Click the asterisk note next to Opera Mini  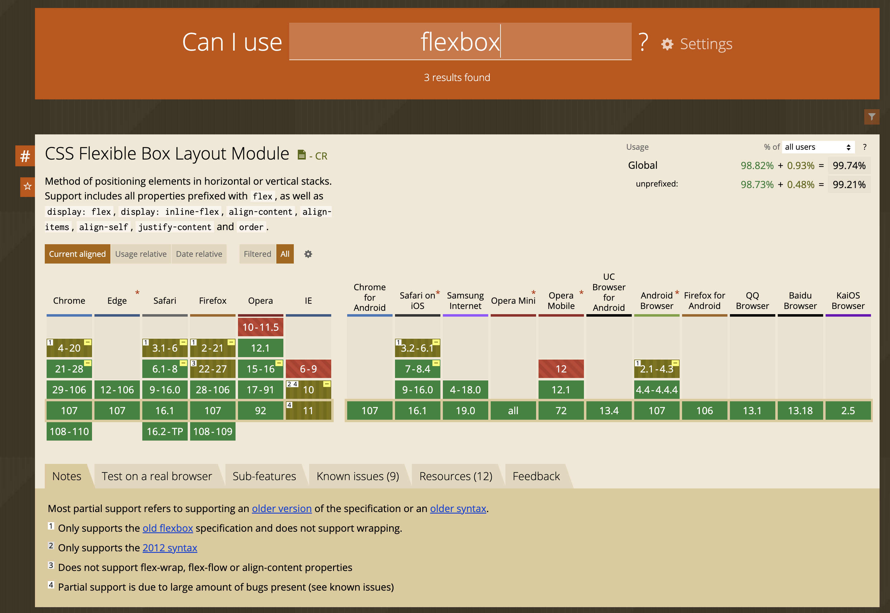click(x=533, y=293)
